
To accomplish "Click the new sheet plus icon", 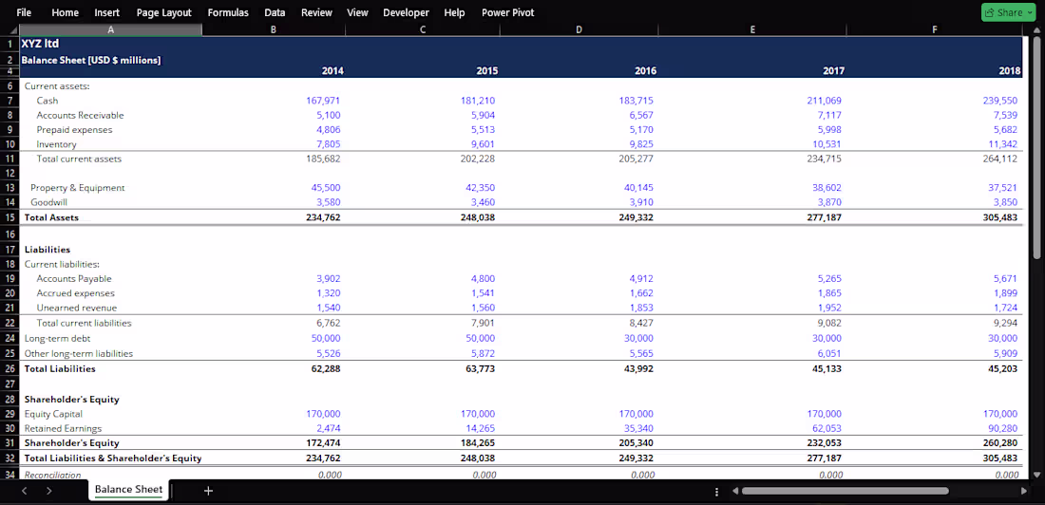I will [208, 491].
